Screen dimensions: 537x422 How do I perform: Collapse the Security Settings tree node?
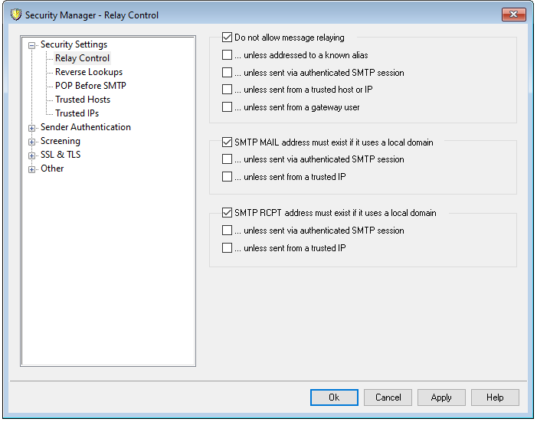coord(32,45)
